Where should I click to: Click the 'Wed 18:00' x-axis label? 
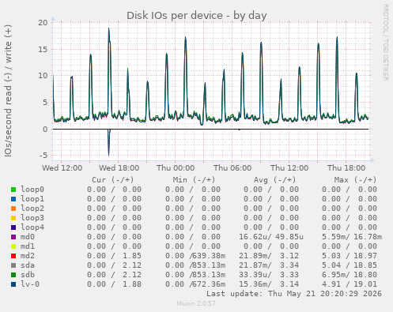coord(119,168)
